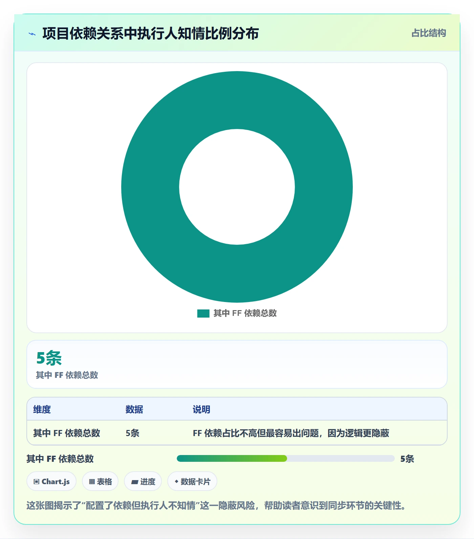Select the 5条 cell in the table row

click(x=132, y=433)
